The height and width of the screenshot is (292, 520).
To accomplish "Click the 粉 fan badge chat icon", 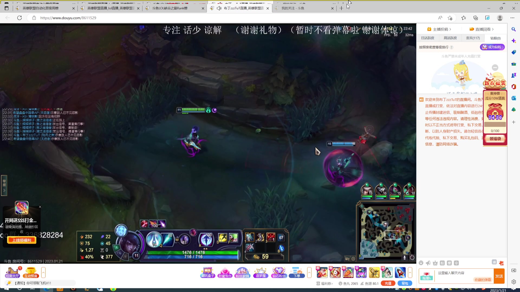I will coord(442,263).
